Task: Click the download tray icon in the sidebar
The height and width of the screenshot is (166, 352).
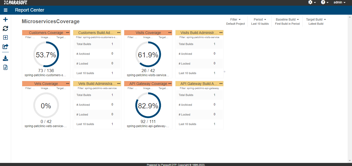Action: click(5, 58)
